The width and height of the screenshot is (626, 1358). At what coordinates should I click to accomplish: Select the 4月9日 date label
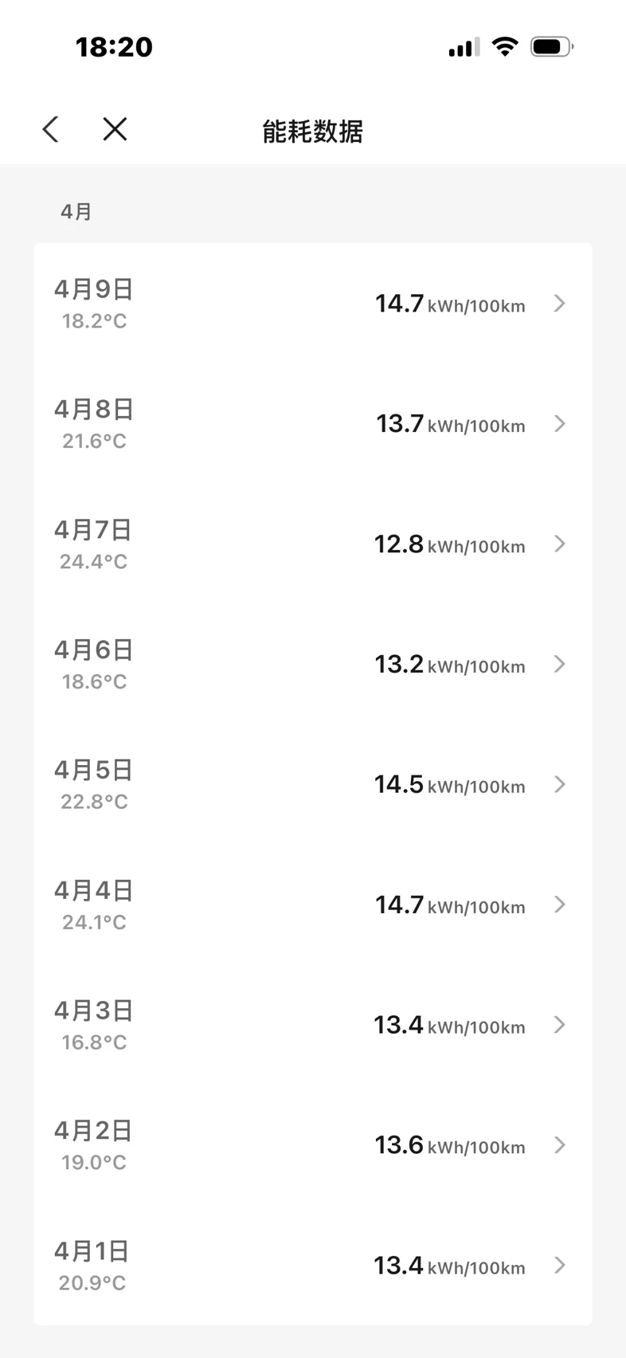point(93,289)
